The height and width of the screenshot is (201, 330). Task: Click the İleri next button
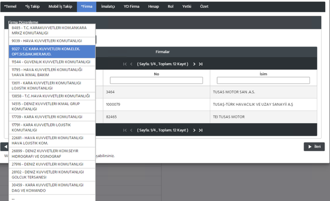click(314, 146)
